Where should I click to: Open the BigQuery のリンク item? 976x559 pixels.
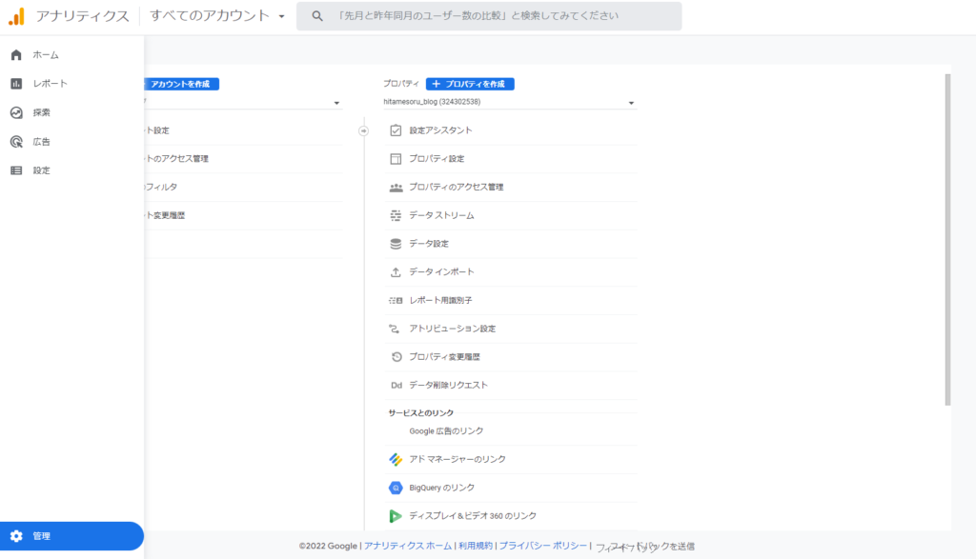pos(441,488)
